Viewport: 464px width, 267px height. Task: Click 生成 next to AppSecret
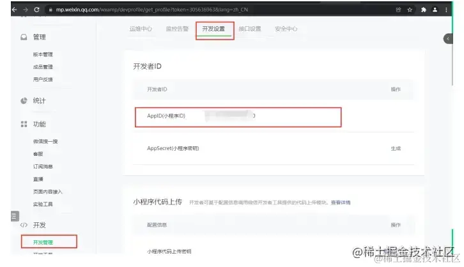396,148
